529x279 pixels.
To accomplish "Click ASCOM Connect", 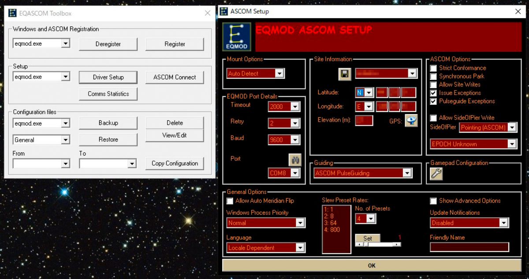I will pos(174,77).
